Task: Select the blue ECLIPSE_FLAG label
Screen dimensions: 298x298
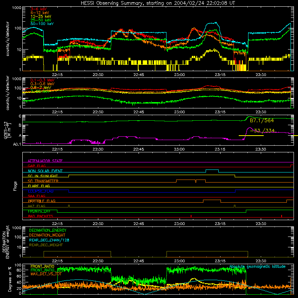Action: tap(41, 191)
